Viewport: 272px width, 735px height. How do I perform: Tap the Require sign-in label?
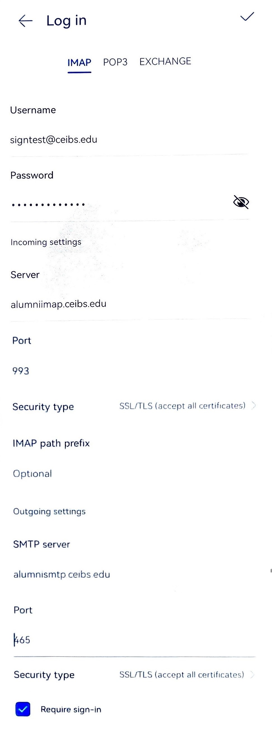[71, 709]
